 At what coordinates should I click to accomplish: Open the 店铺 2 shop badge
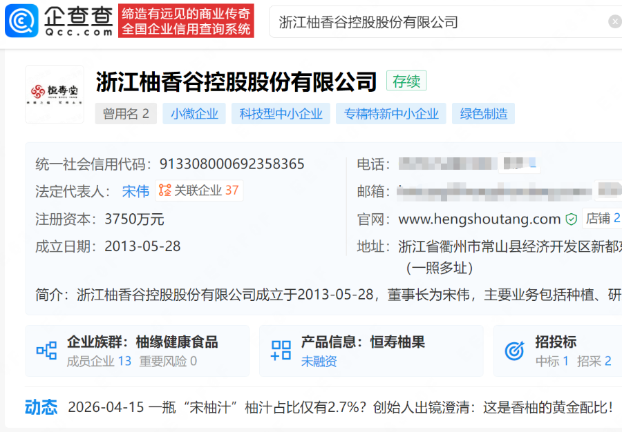(602, 219)
